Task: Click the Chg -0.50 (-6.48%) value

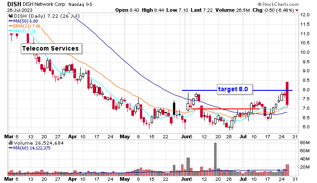Action: [274, 10]
